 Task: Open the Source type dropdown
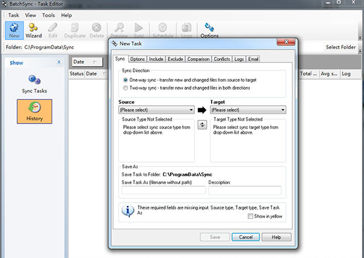157,110
